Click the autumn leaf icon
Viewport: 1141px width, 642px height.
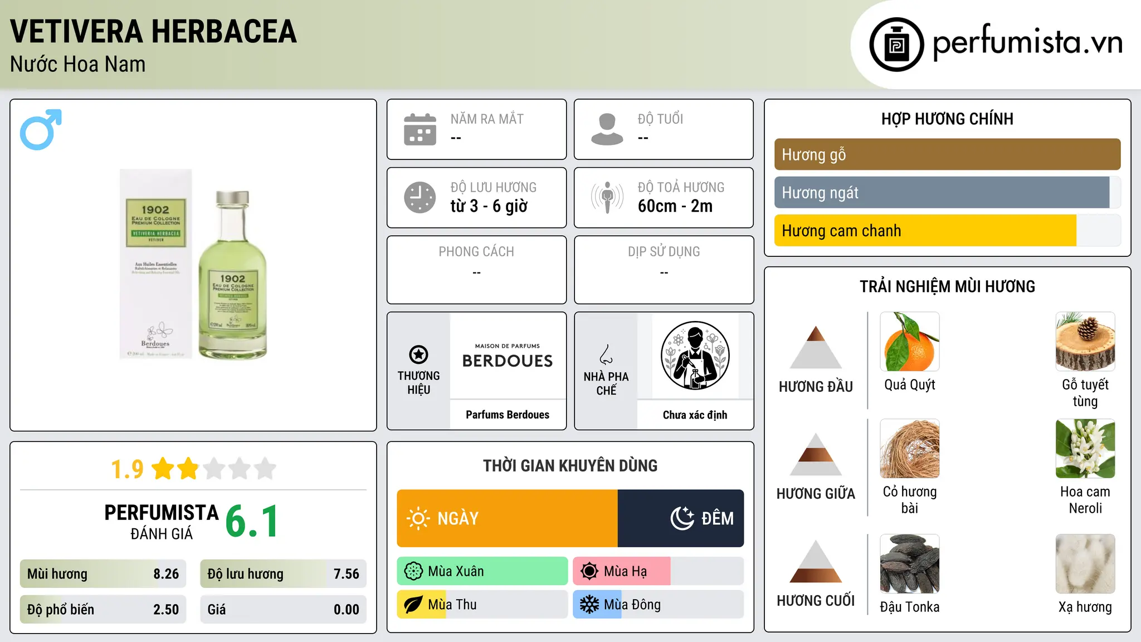tap(413, 605)
